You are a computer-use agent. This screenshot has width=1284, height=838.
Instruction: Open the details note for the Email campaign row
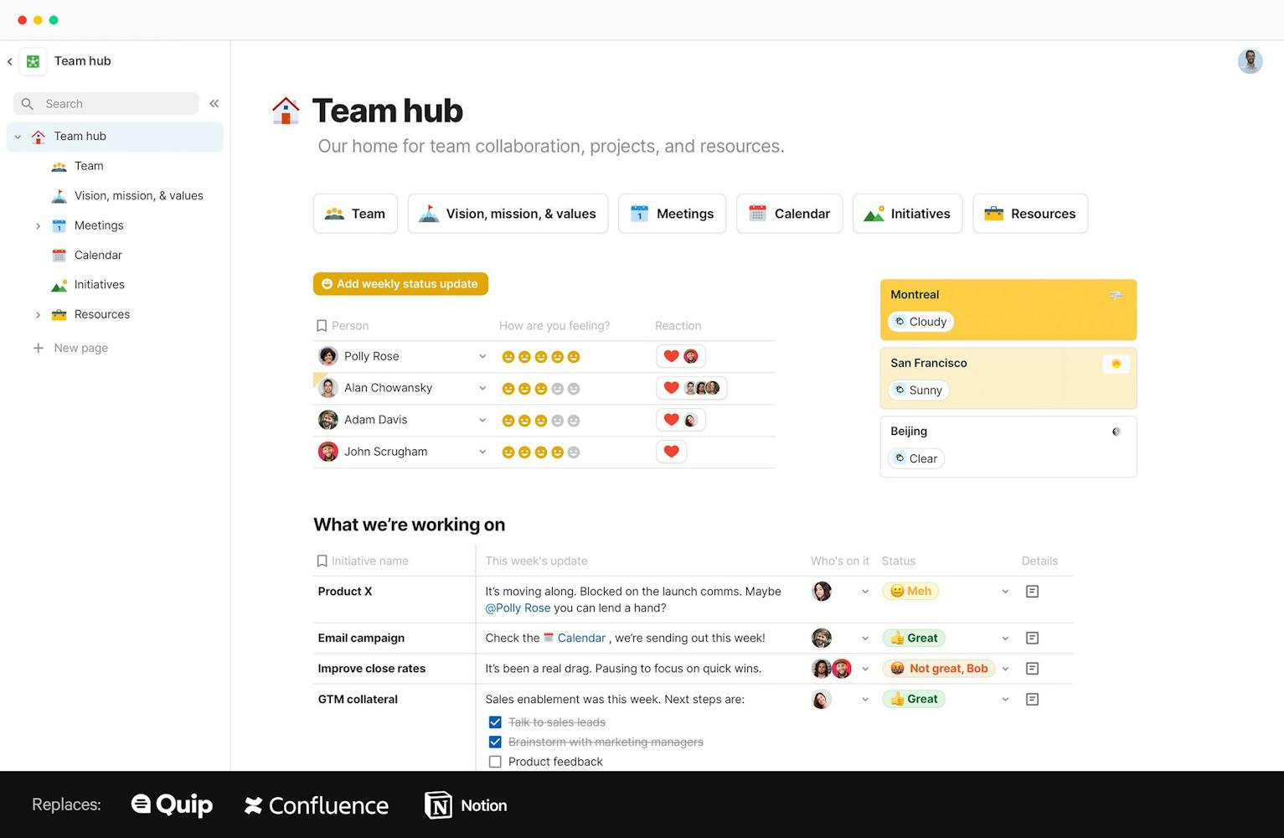click(1032, 638)
